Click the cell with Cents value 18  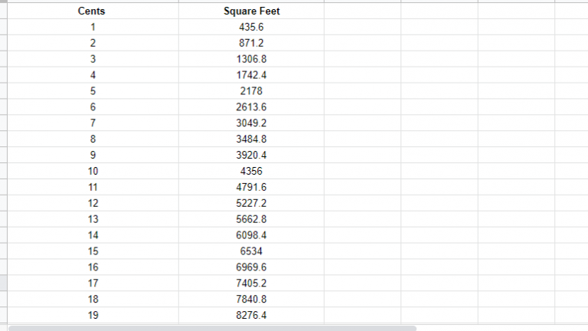click(93, 299)
